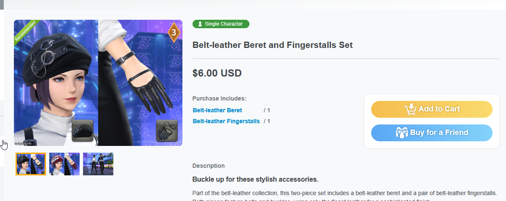Click the orange diamond badge showing 3
The image size is (506, 201).
coord(173,33)
